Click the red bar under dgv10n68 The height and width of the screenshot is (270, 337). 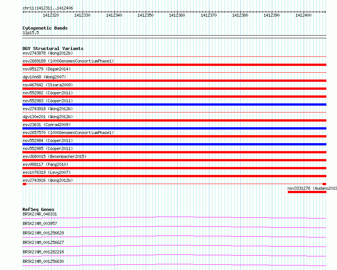(x=174, y=81)
